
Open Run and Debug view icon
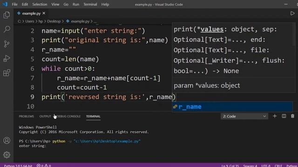pos(7,58)
